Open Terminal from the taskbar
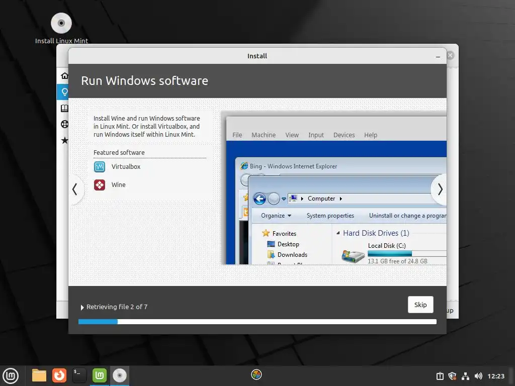Viewport: 515px width, 386px height. coord(79,375)
